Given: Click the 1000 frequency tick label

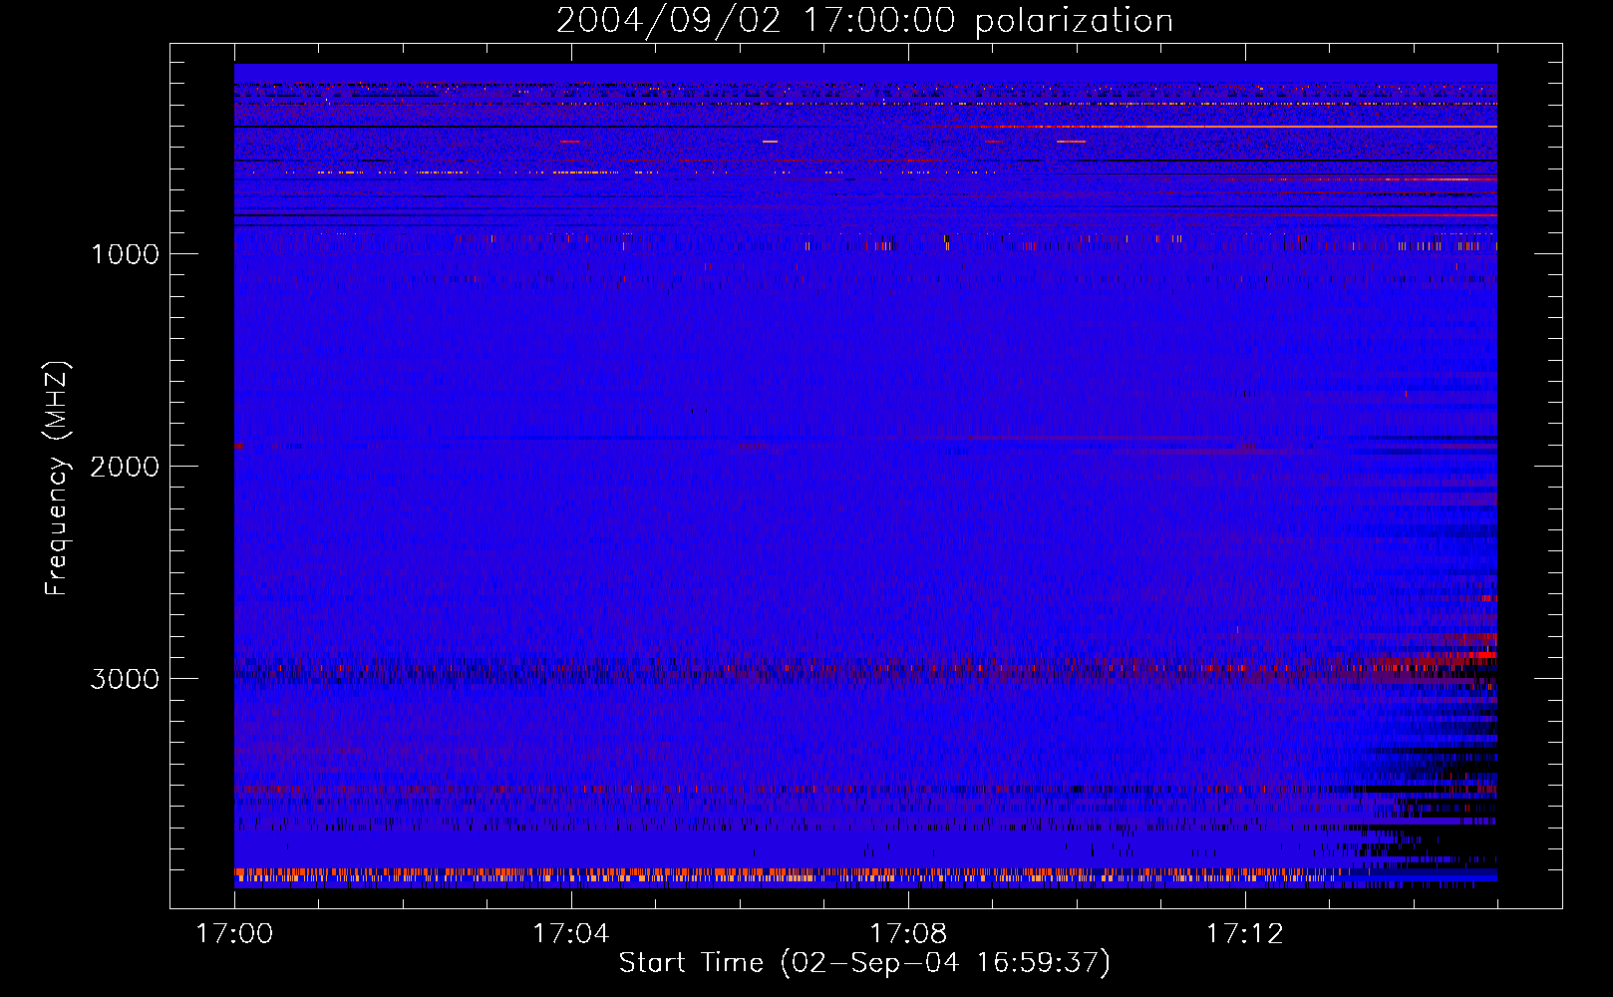Looking at the screenshot, I should 125,254.
